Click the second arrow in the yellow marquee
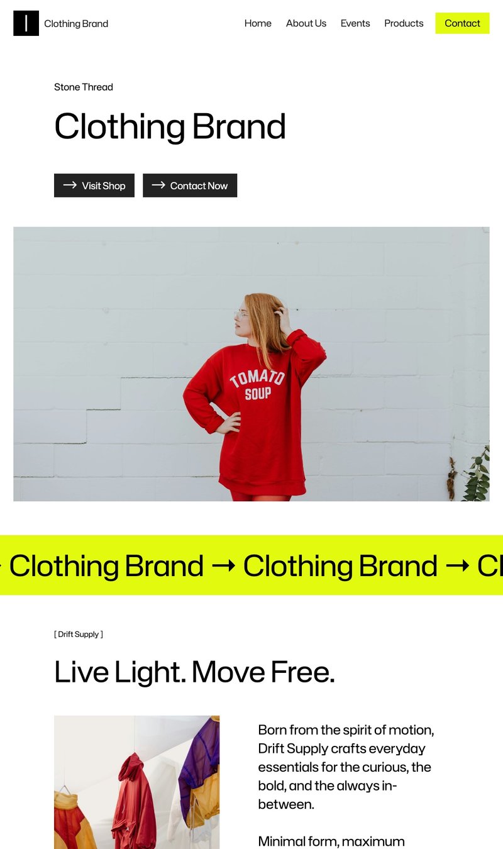 pyautogui.click(x=457, y=565)
